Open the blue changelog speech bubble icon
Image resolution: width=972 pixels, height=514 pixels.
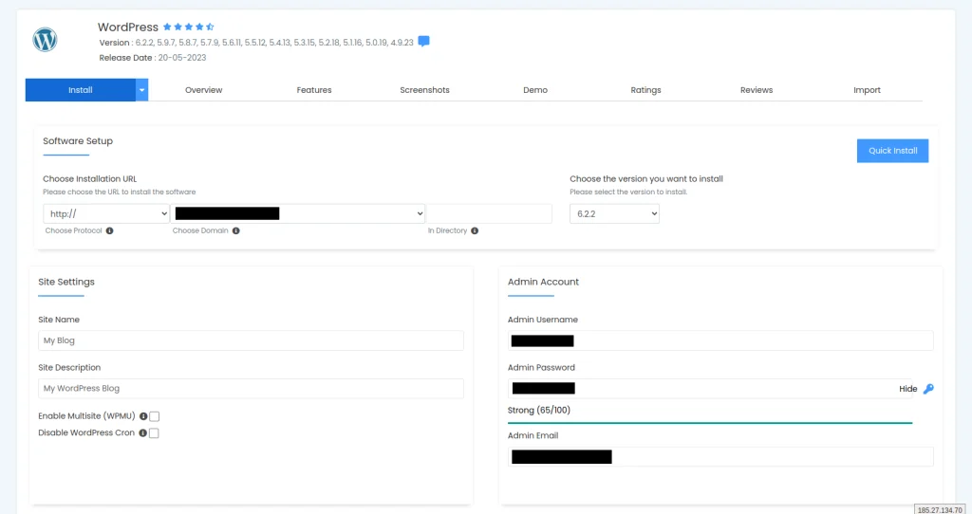424,42
